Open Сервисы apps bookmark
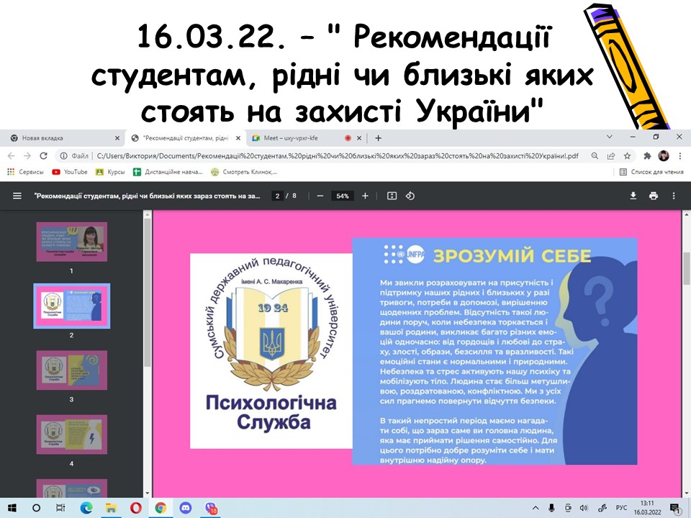Screen dimensions: 691x518 tap(26, 172)
